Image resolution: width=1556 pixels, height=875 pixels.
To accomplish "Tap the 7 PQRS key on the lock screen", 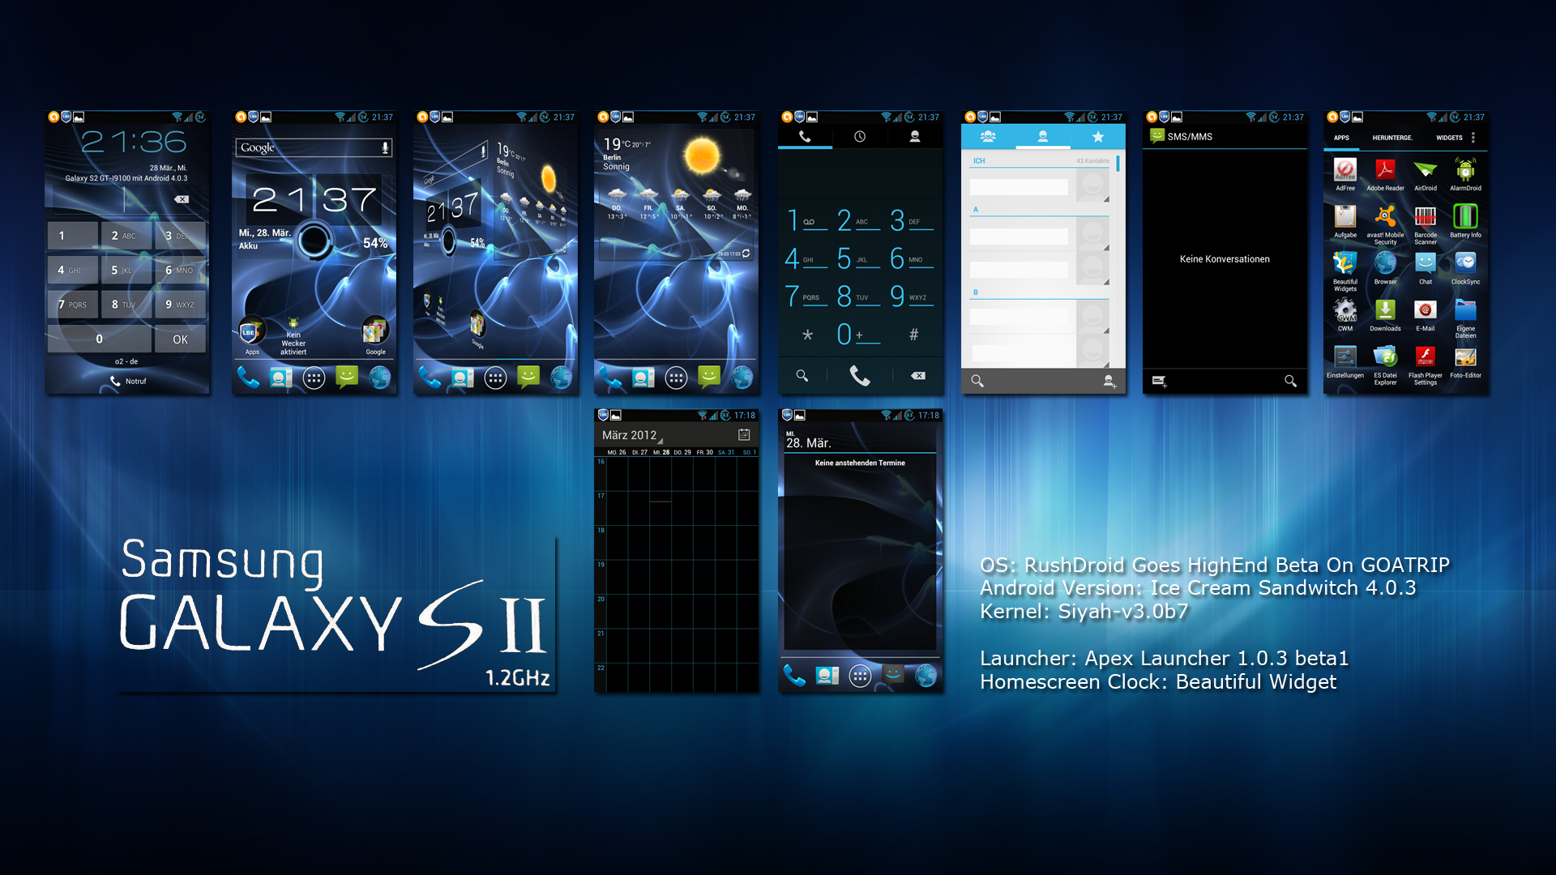I will (73, 305).
